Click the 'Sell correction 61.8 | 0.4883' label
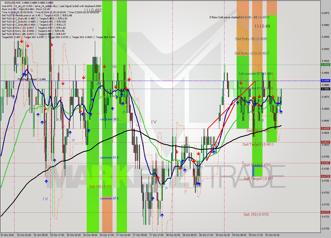The height and width of the screenshot is (238, 331). pyautogui.click(x=256, y=88)
